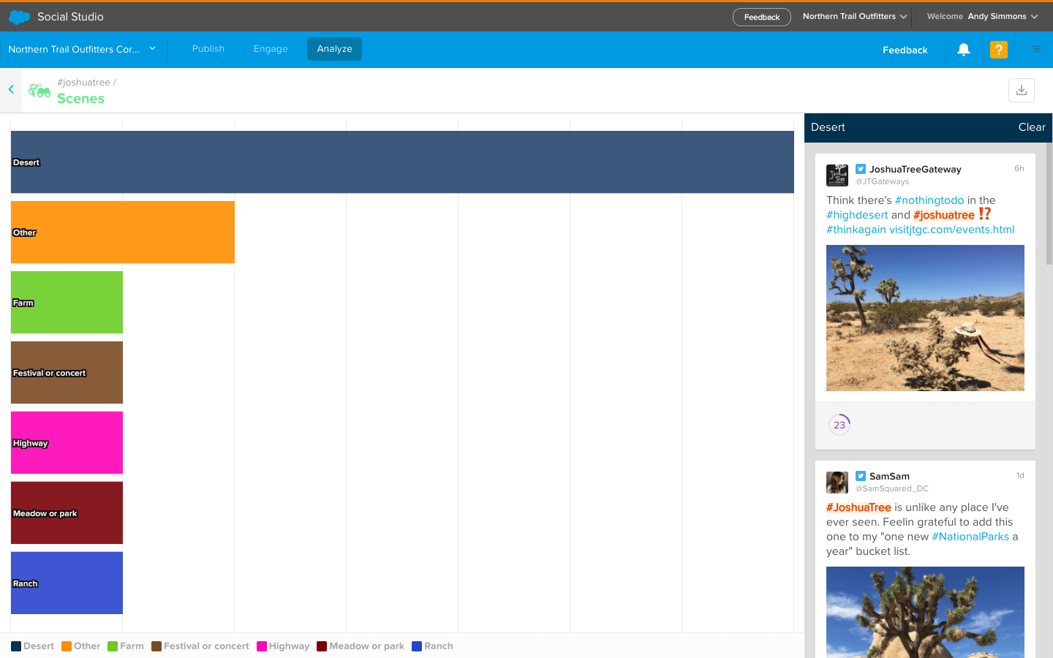This screenshot has height=658, width=1053.
Task: Select the blue Ranch bar
Action: click(x=67, y=583)
